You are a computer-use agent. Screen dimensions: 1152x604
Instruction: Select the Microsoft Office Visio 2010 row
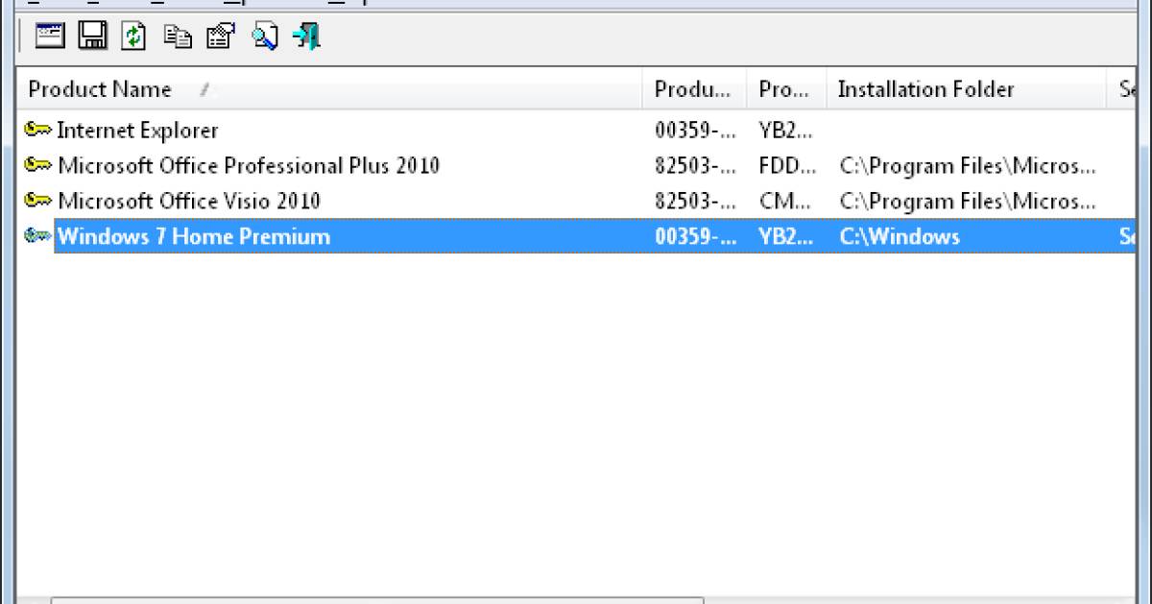pos(576,201)
